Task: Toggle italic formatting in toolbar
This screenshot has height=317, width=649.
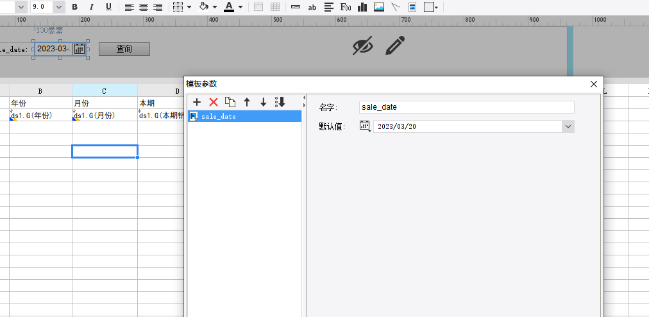Action: click(92, 7)
